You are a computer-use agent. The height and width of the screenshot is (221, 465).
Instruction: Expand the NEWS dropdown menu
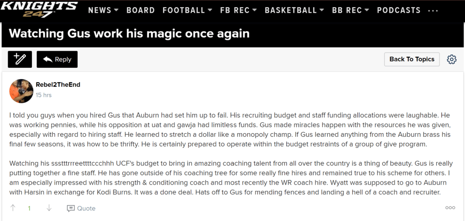(103, 10)
